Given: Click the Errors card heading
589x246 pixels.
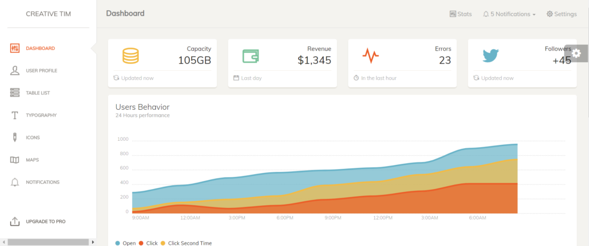Looking at the screenshot, I should click(443, 49).
